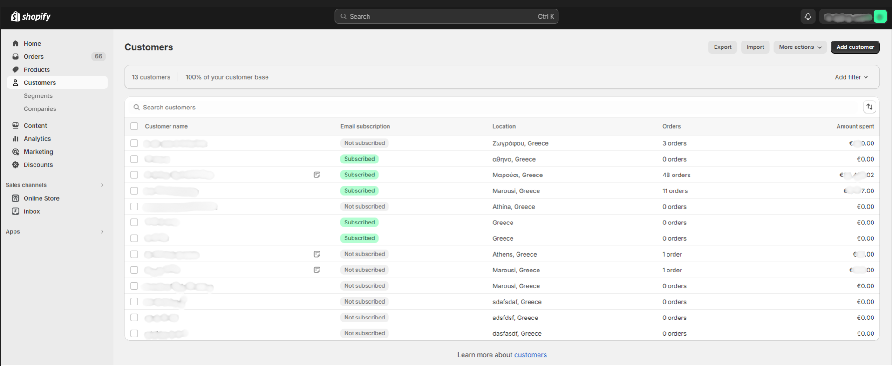892x366 pixels.
Task: Click the Orders column header
Action: 671,126
